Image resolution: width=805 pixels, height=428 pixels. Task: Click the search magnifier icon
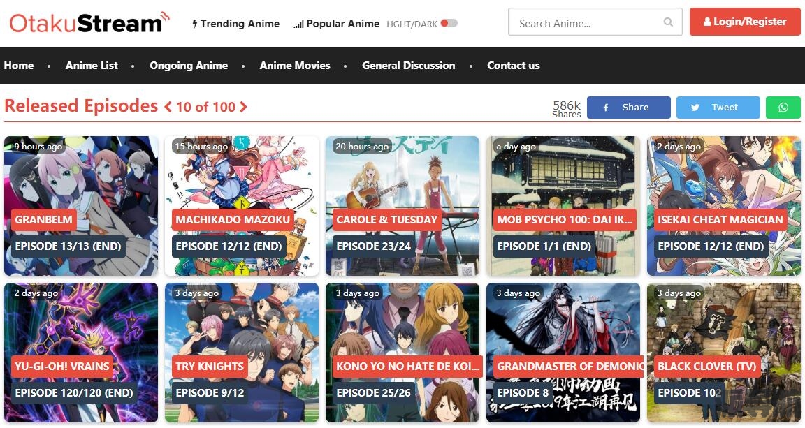coord(668,22)
